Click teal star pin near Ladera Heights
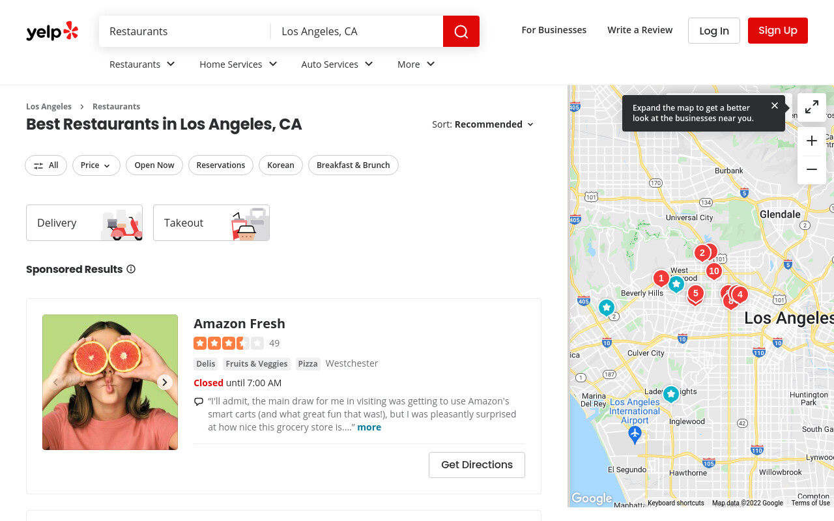This screenshot has height=521, width=834. (x=670, y=394)
